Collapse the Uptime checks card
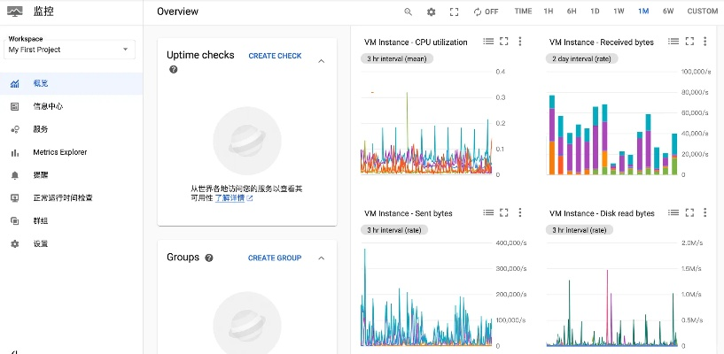The width and height of the screenshot is (724, 354). [x=322, y=61]
